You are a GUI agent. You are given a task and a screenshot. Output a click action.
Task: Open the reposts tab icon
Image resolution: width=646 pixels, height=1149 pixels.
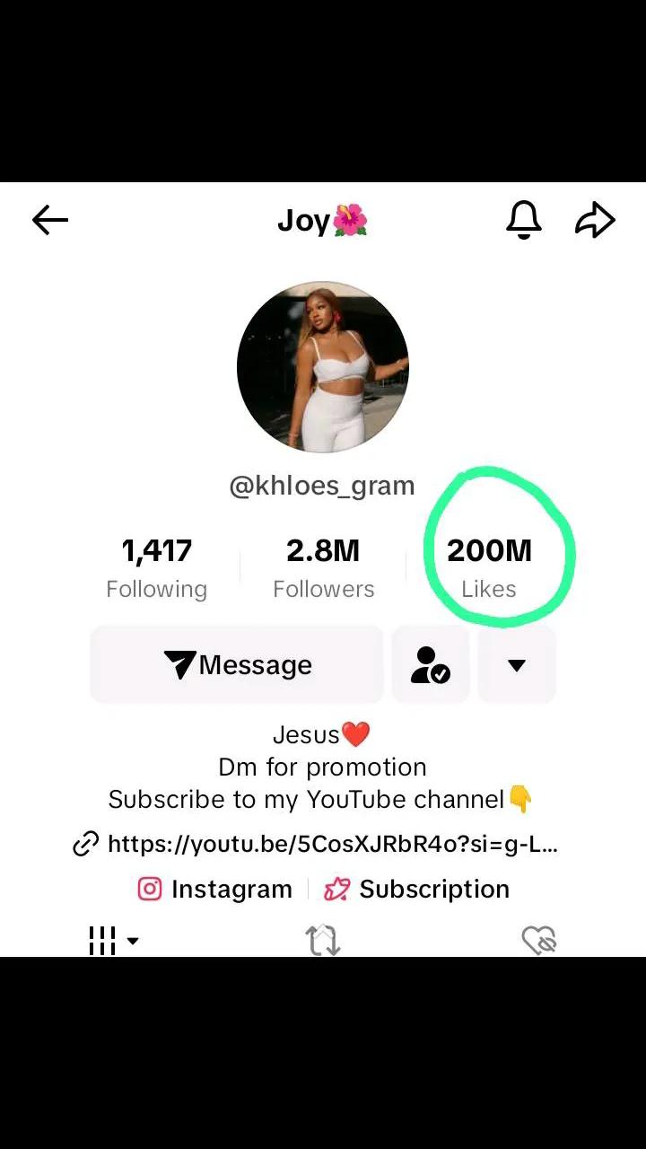pos(323,940)
